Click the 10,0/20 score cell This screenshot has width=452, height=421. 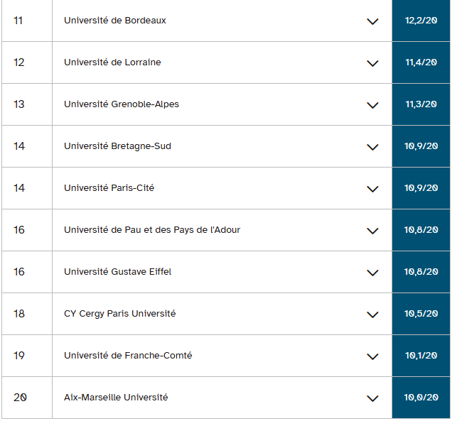coord(421,398)
